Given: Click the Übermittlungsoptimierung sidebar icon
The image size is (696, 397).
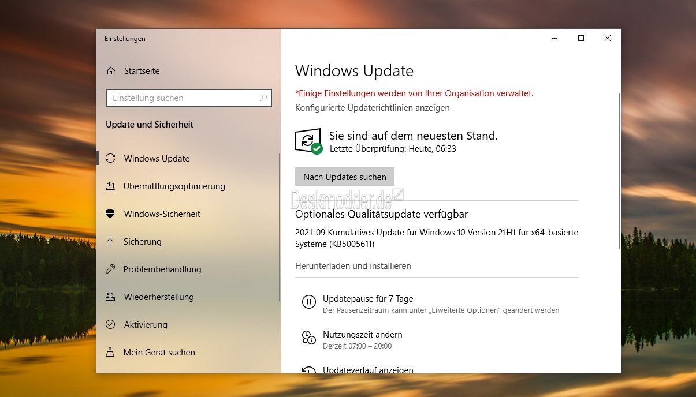Looking at the screenshot, I should pyautogui.click(x=110, y=186).
